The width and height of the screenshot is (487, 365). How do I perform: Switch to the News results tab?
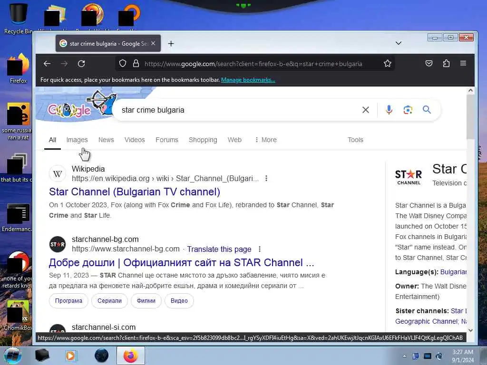tap(106, 140)
